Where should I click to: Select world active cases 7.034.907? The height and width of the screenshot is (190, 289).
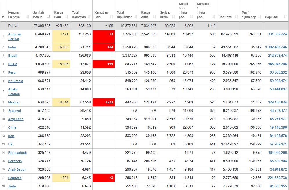(x=149, y=25)
